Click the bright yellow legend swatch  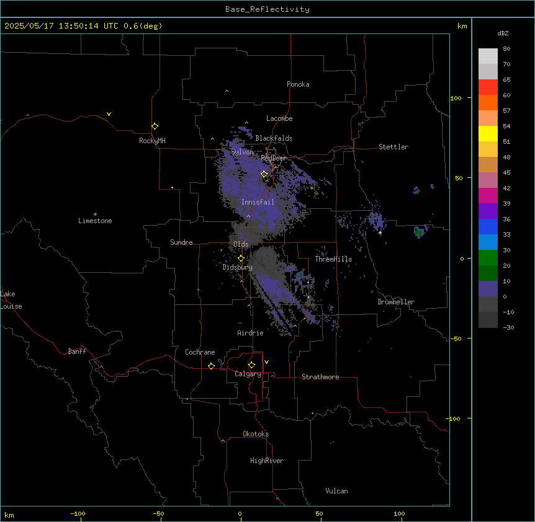pyautogui.click(x=488, y=133)
